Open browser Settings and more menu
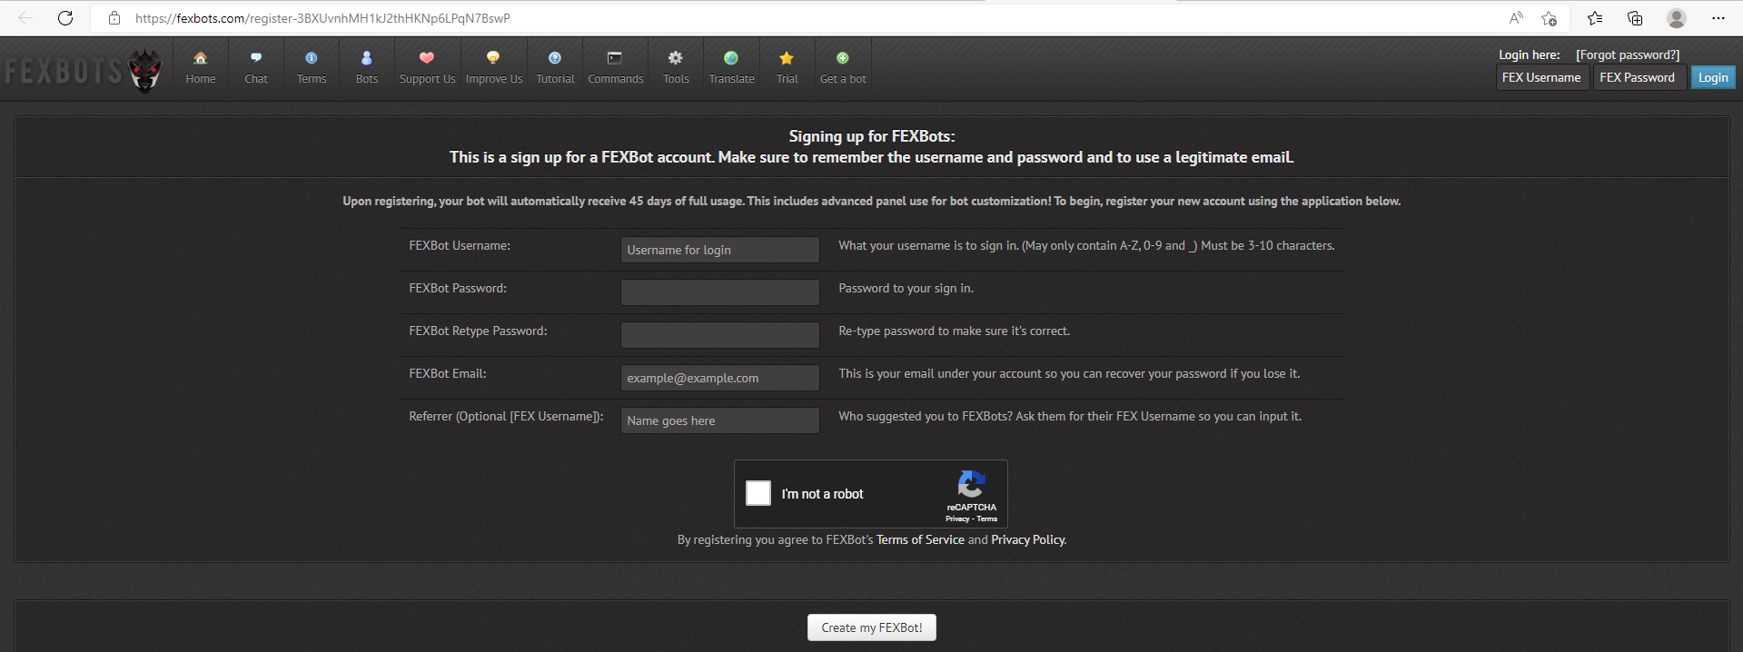 [1718, 18]
